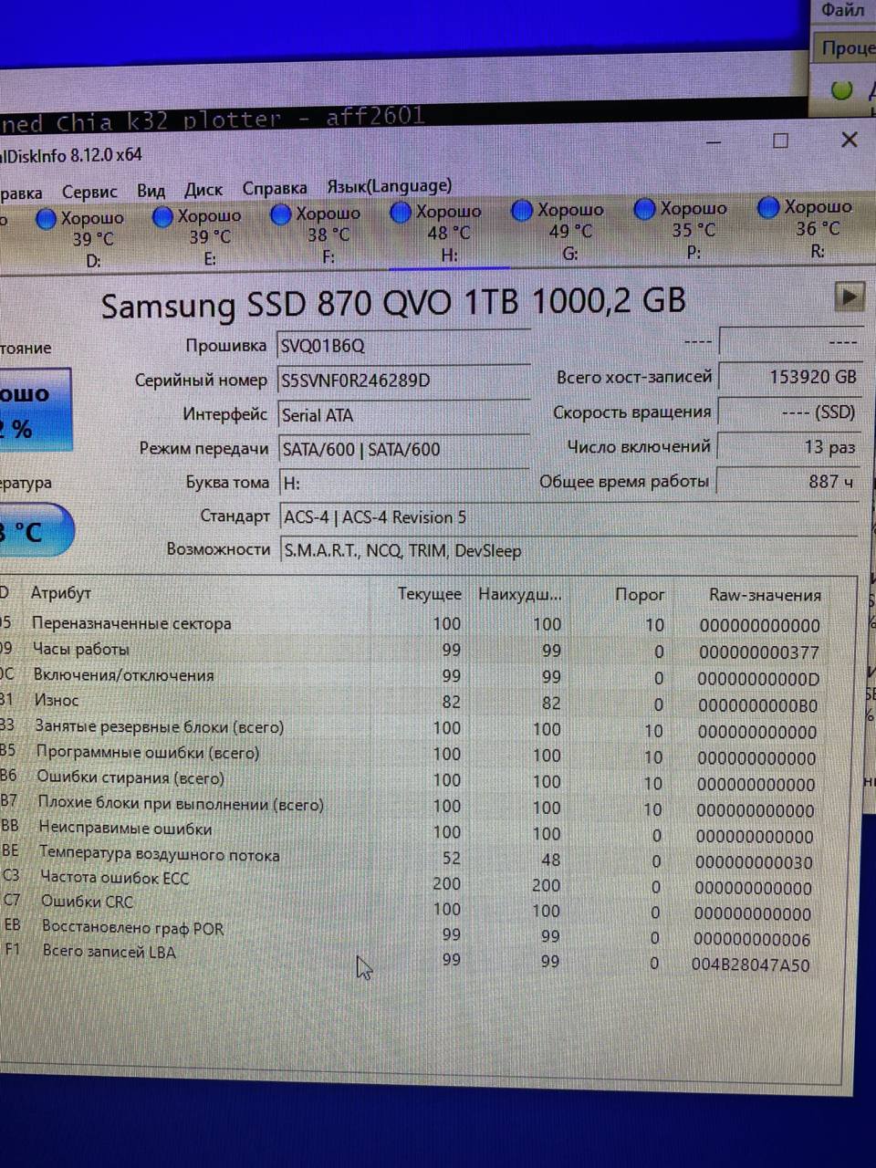Viewport: 876px width, 1168px height.
Task: Click the Наихудш... column header
Action: tap(520, 595)
